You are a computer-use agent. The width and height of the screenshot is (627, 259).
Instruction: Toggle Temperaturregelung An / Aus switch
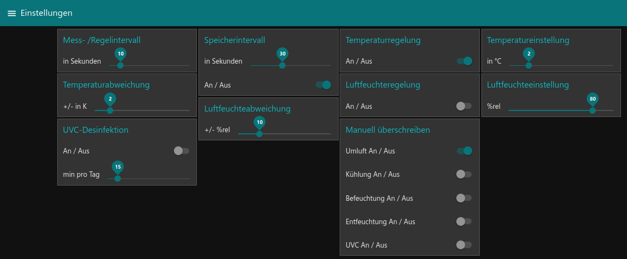[464, 61]
